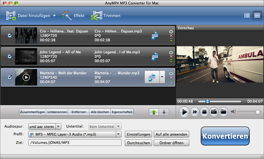Uncheck the Cro – Höhenangst file checkbox

[x=10, y=36]
